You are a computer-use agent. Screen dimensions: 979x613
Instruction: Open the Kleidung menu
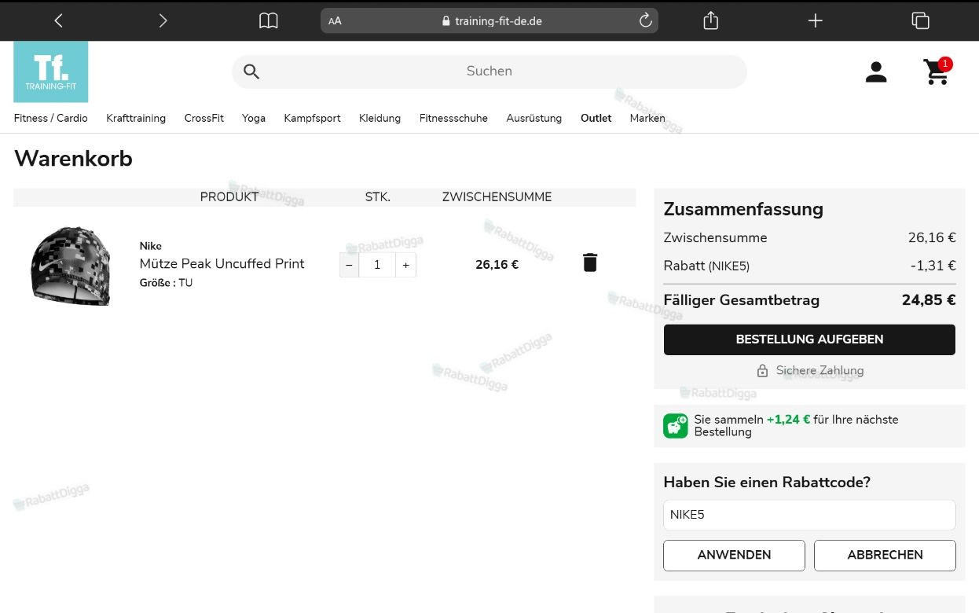[x=380, y=118]
